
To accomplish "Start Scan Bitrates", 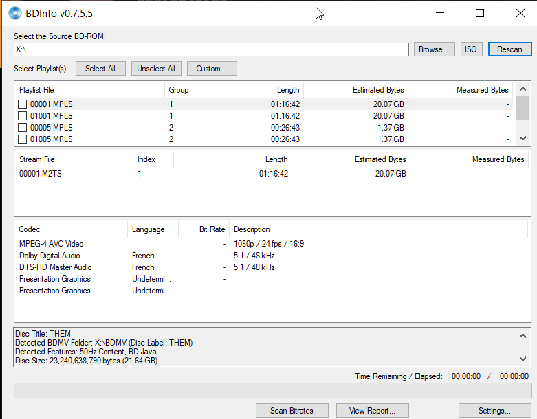I will [x=292, y=411].
